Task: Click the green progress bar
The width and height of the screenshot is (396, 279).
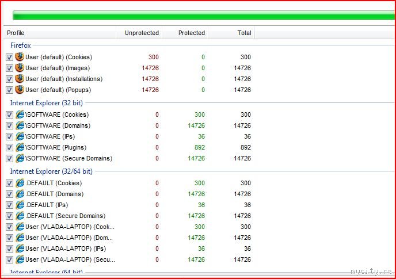Action: click(204, 16)
